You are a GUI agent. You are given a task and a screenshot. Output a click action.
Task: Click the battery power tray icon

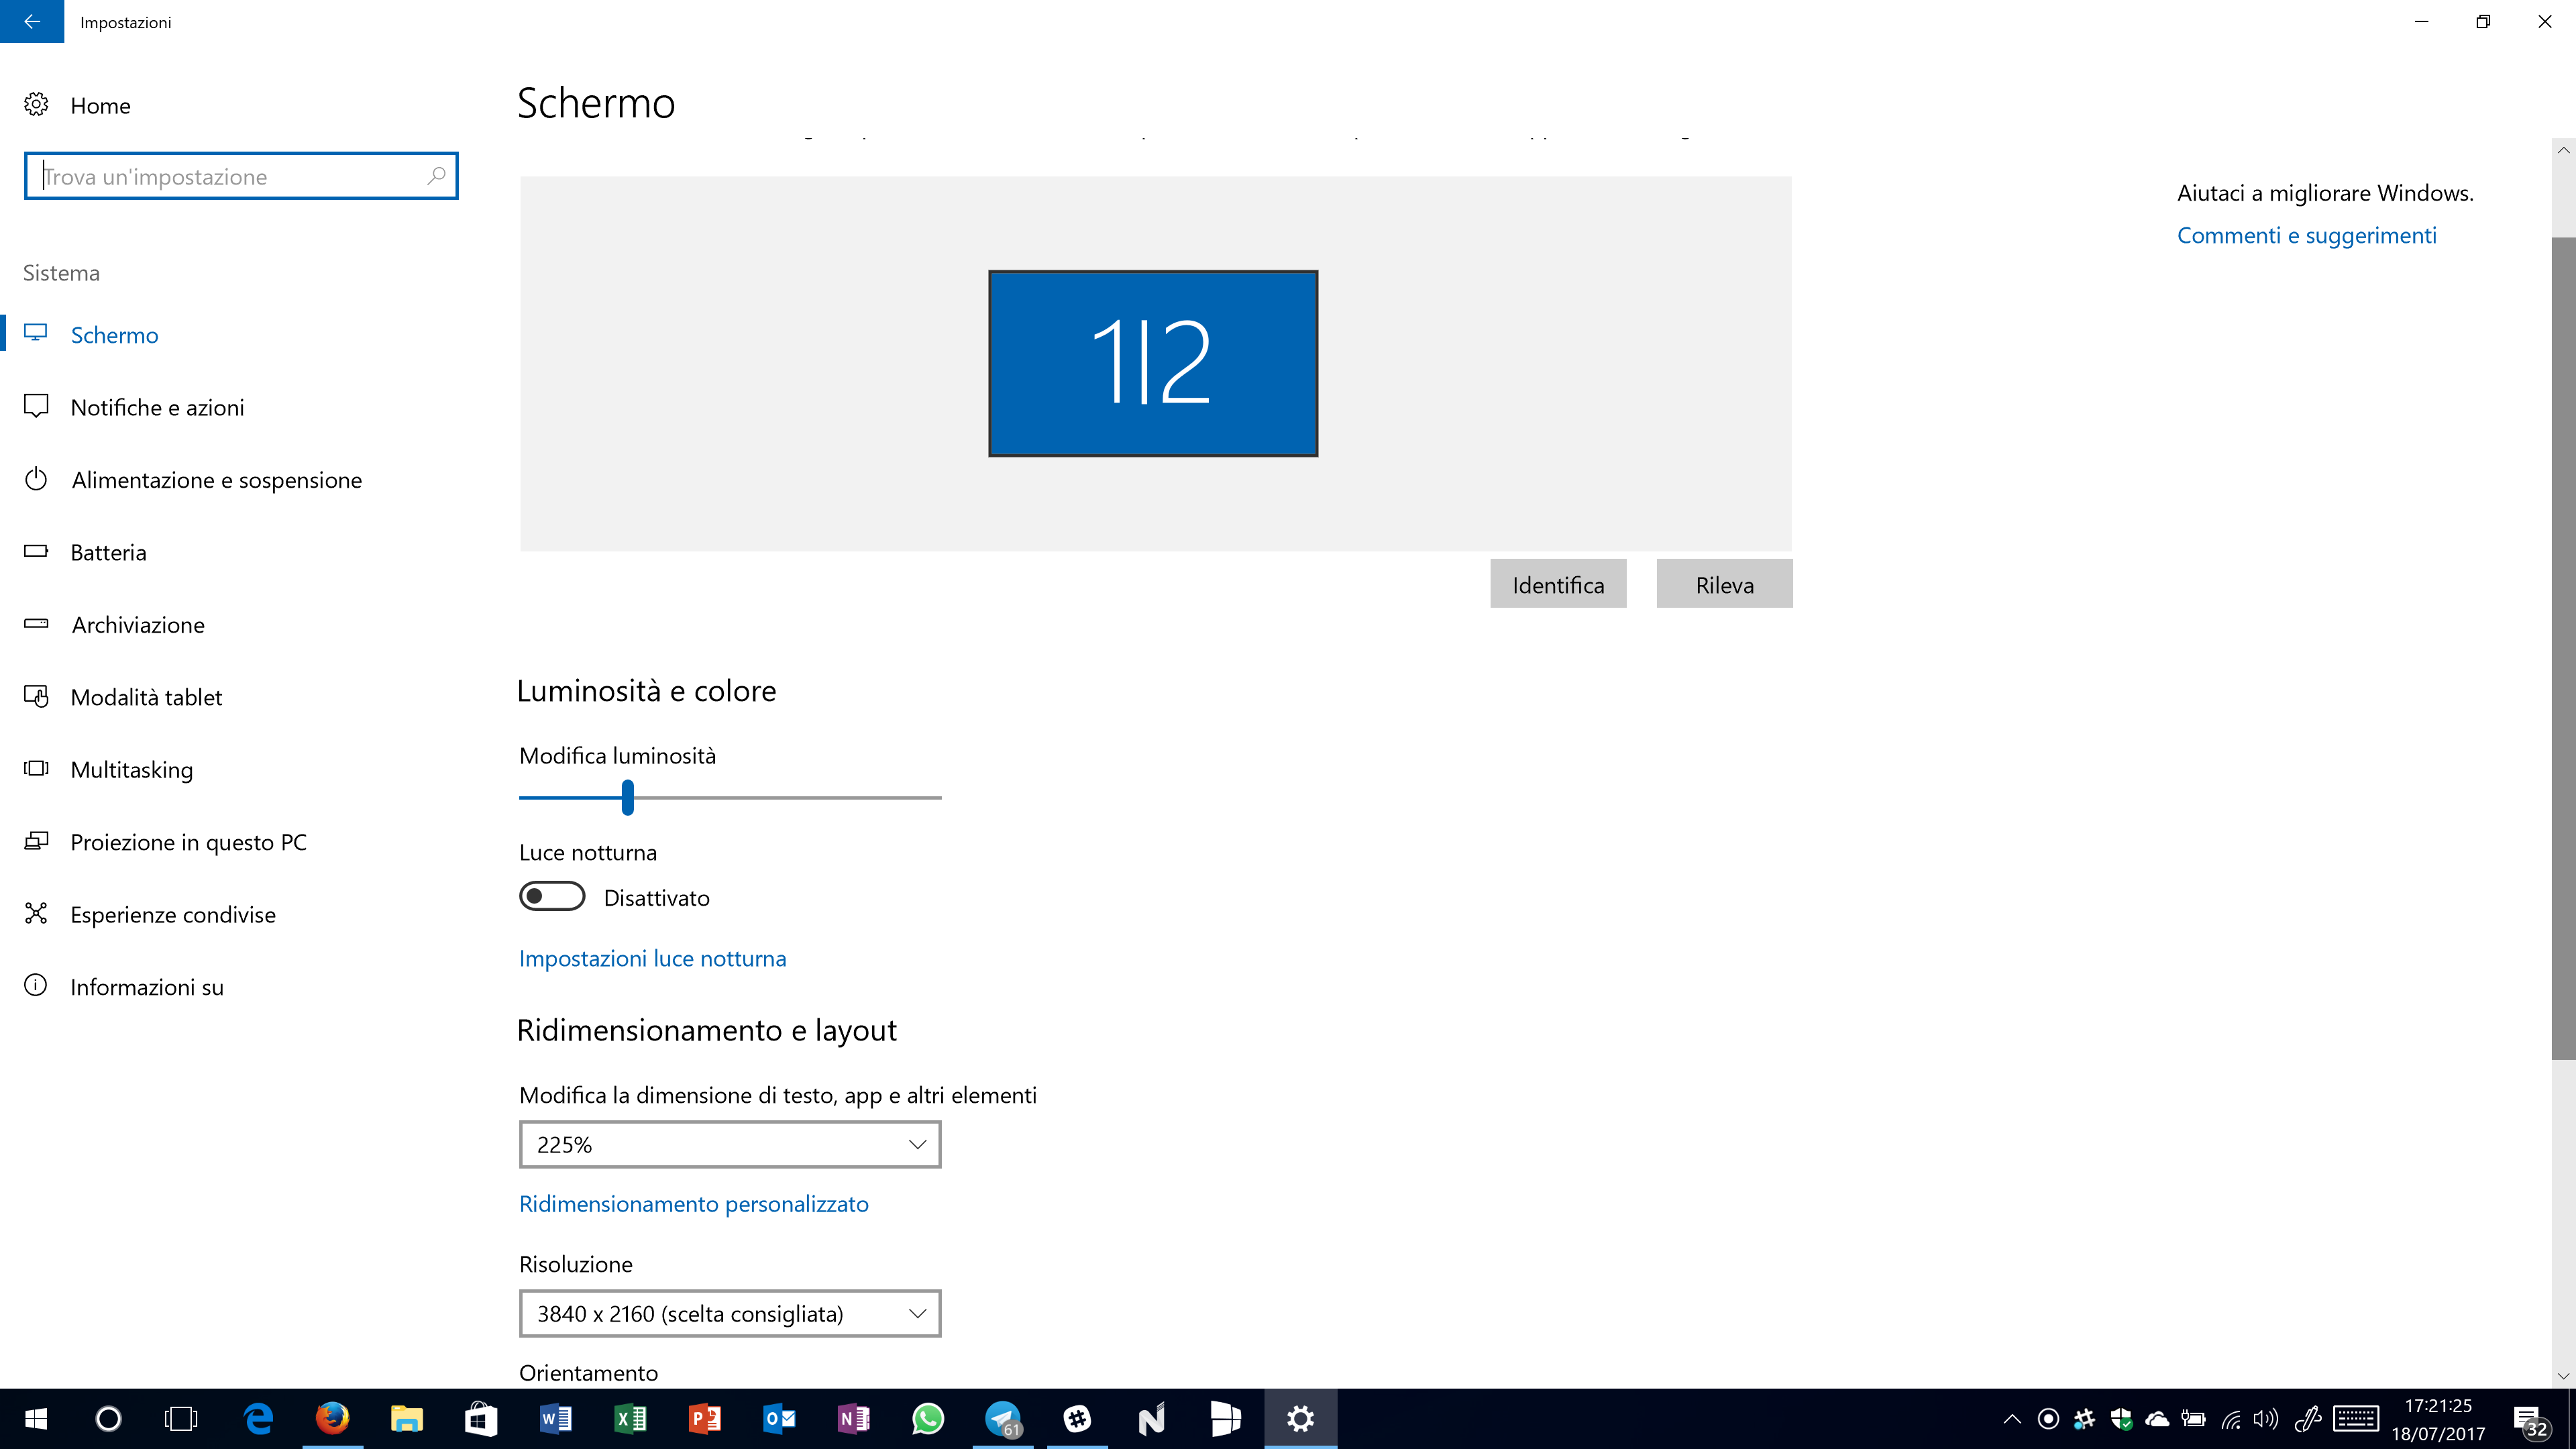coord(2193,1418)
